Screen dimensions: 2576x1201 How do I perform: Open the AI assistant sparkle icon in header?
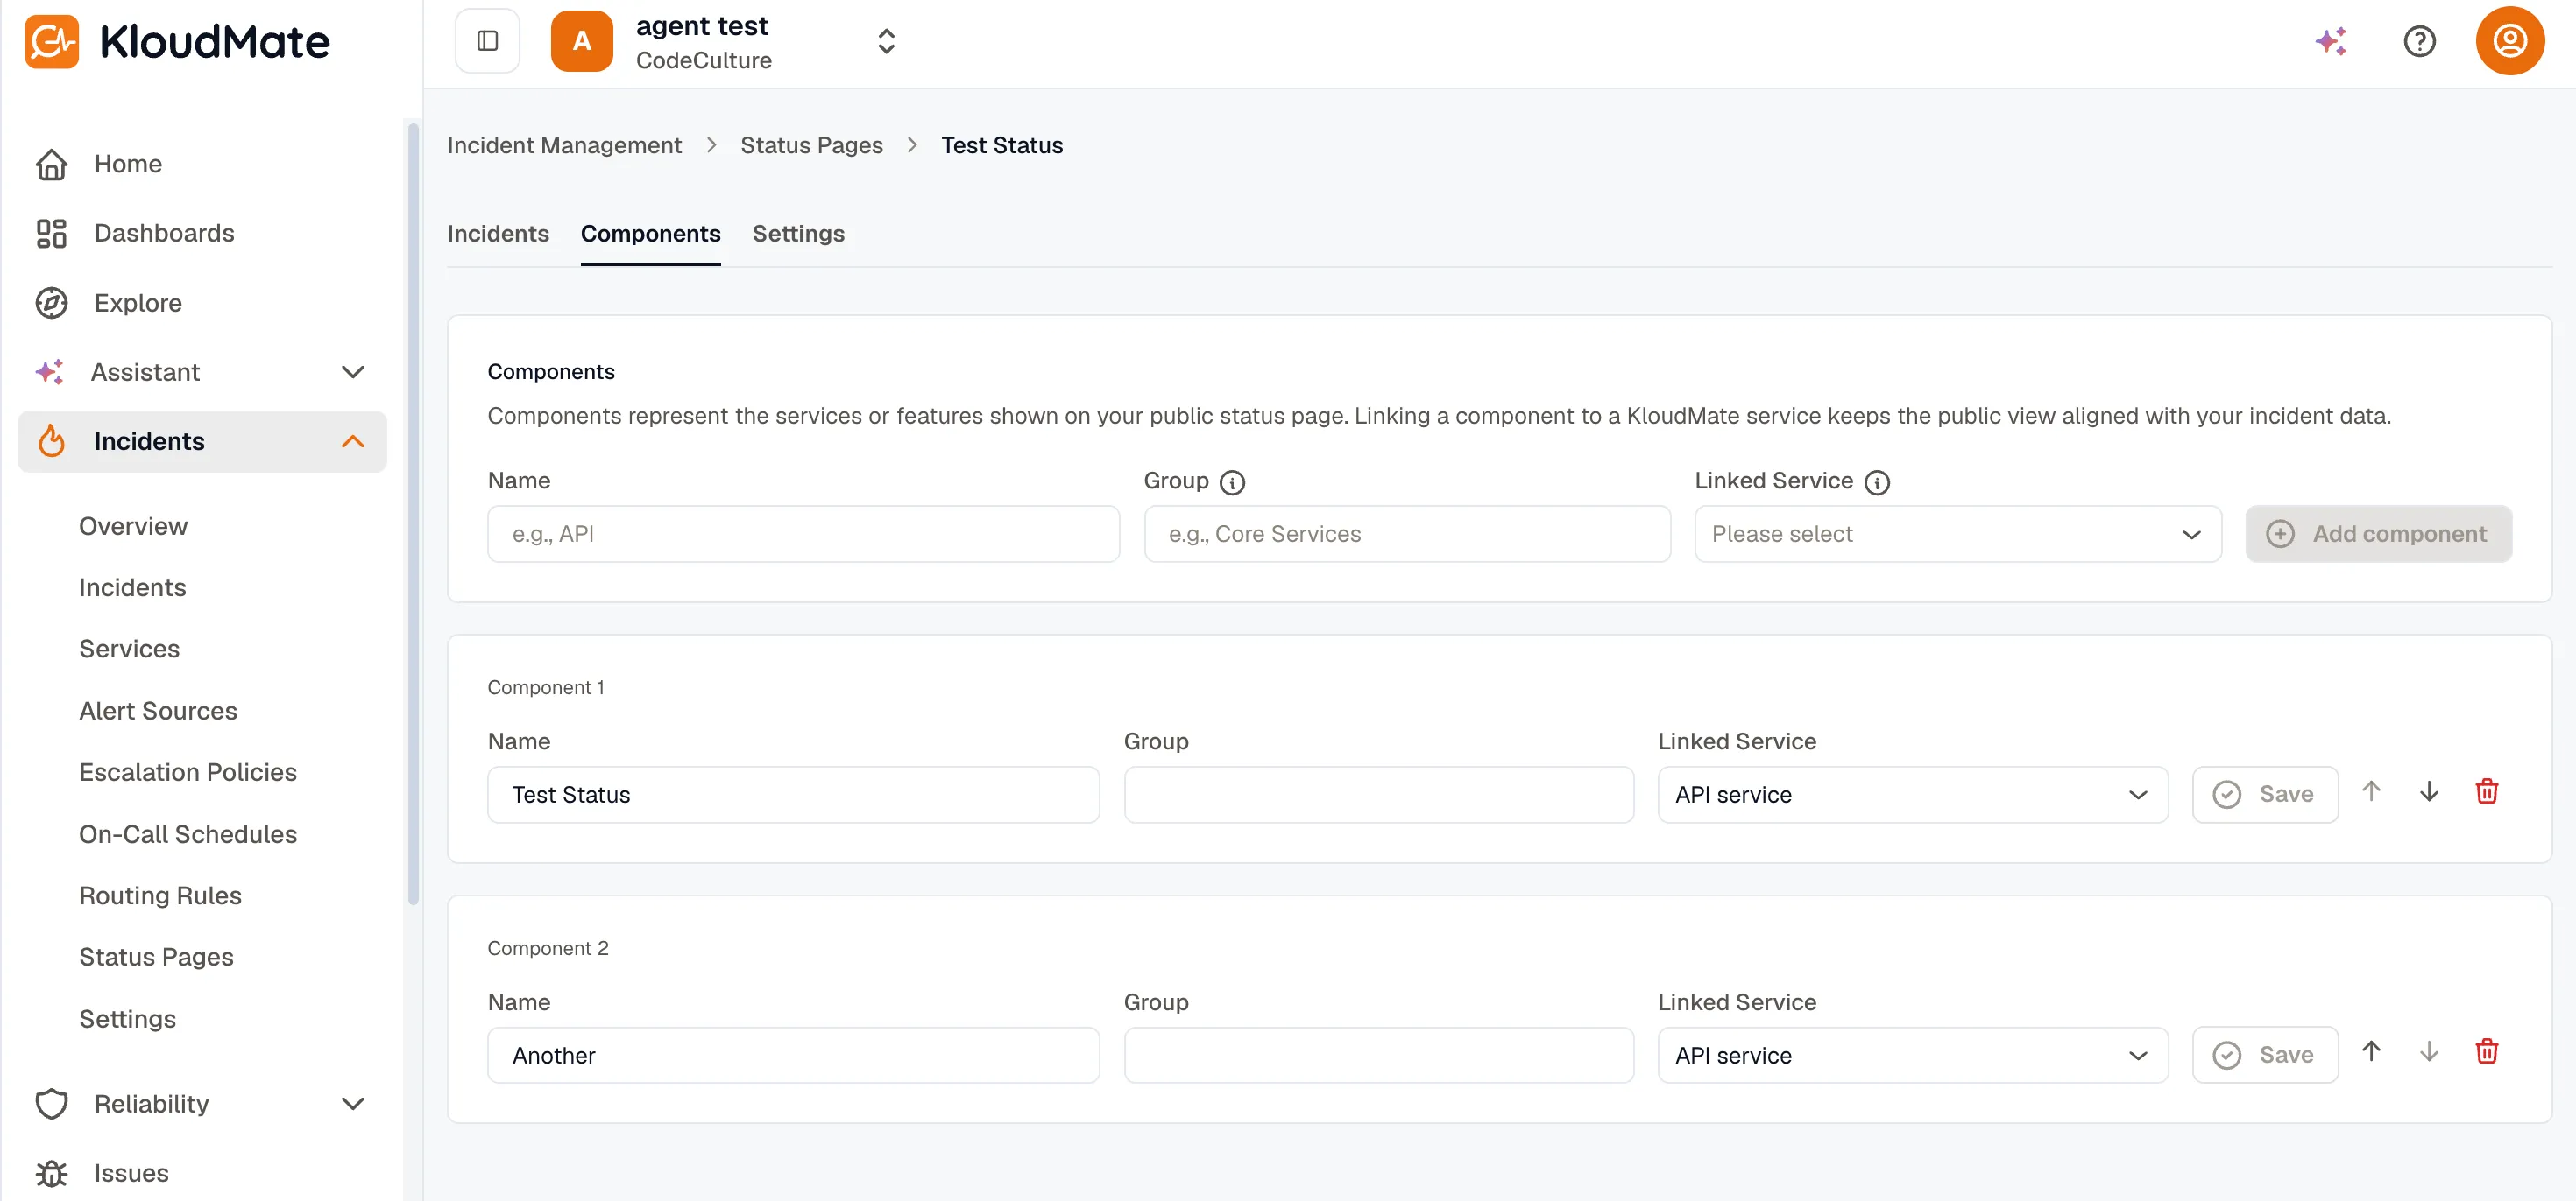[x=2331, y=41]
